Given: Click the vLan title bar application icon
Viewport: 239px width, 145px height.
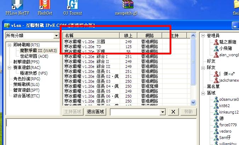Looking at the screenshot, I should click(7, 25).
